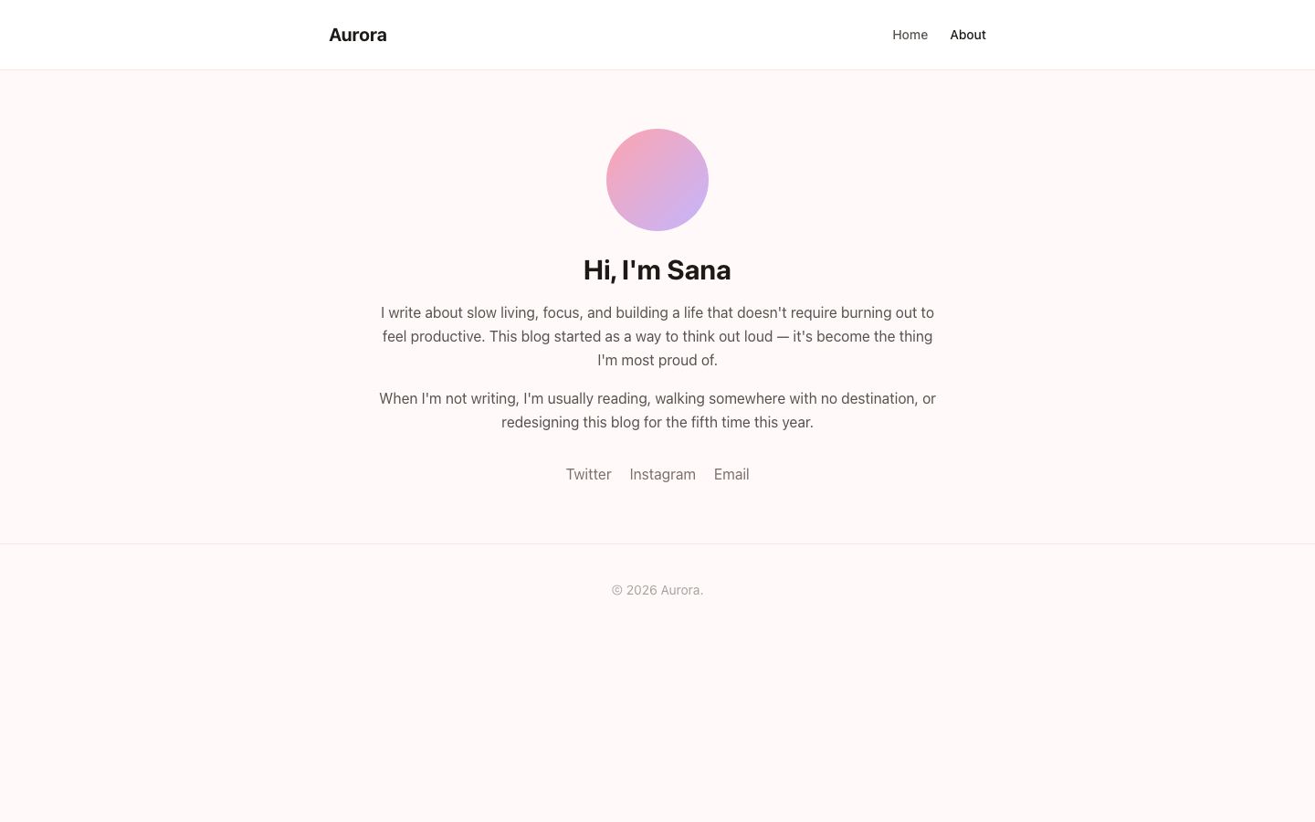
Task: Open the About nav item
Action: pos(968,35)
